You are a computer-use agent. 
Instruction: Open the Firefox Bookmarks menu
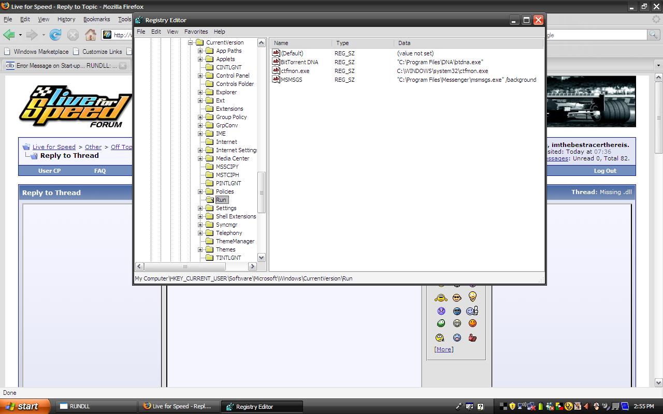[97, 19]
